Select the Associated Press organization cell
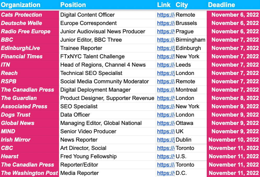This screenshot has width=260, height=177. click(x=29, y=106)
